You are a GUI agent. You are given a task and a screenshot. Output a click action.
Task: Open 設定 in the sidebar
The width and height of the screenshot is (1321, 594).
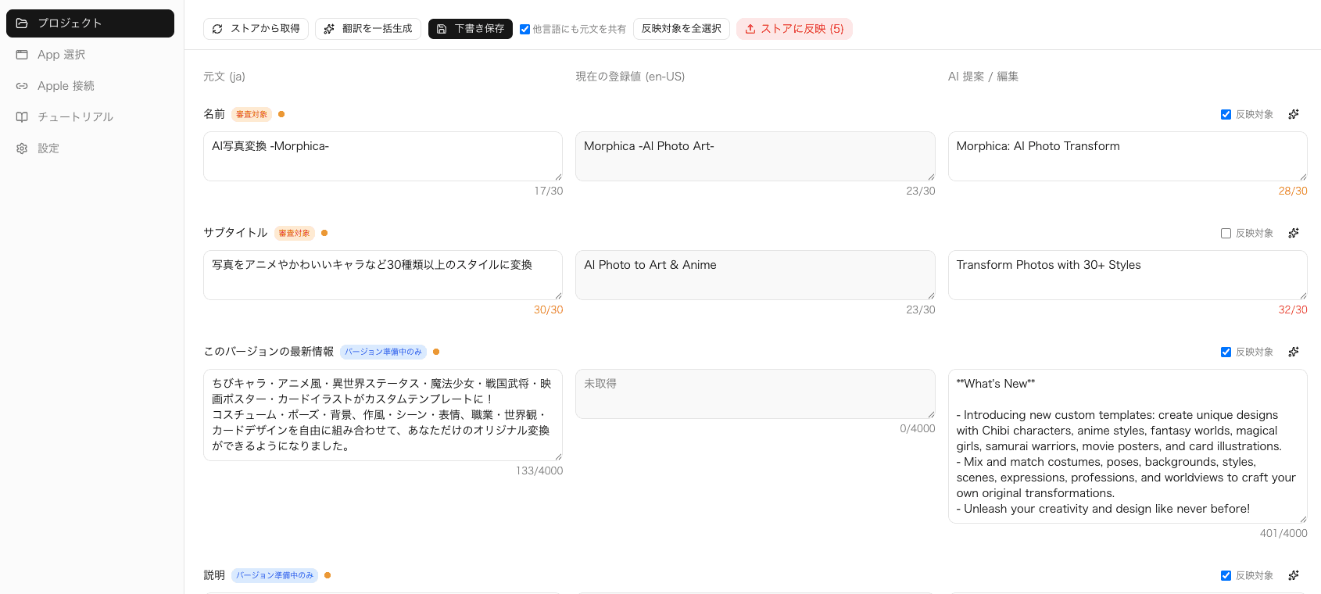point(90,148)
